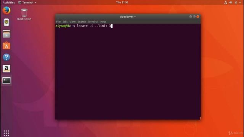Open the Help menu in terminal
The height and width of the screenshot is (137, 244).
click(103, 22)
